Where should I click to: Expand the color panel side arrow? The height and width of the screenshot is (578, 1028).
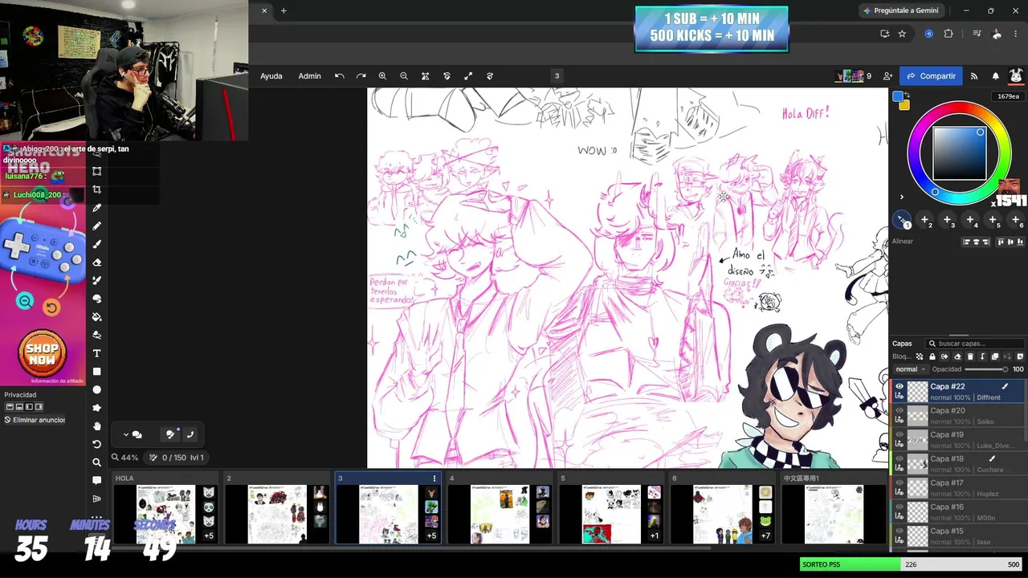pyautogui.click(x=901, y=197)
